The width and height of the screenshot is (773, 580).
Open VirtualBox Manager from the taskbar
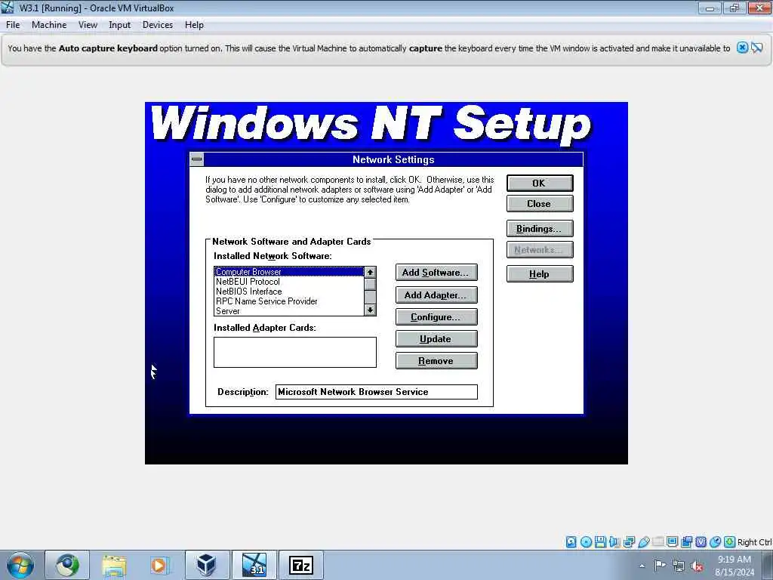(x=207, y=565)
